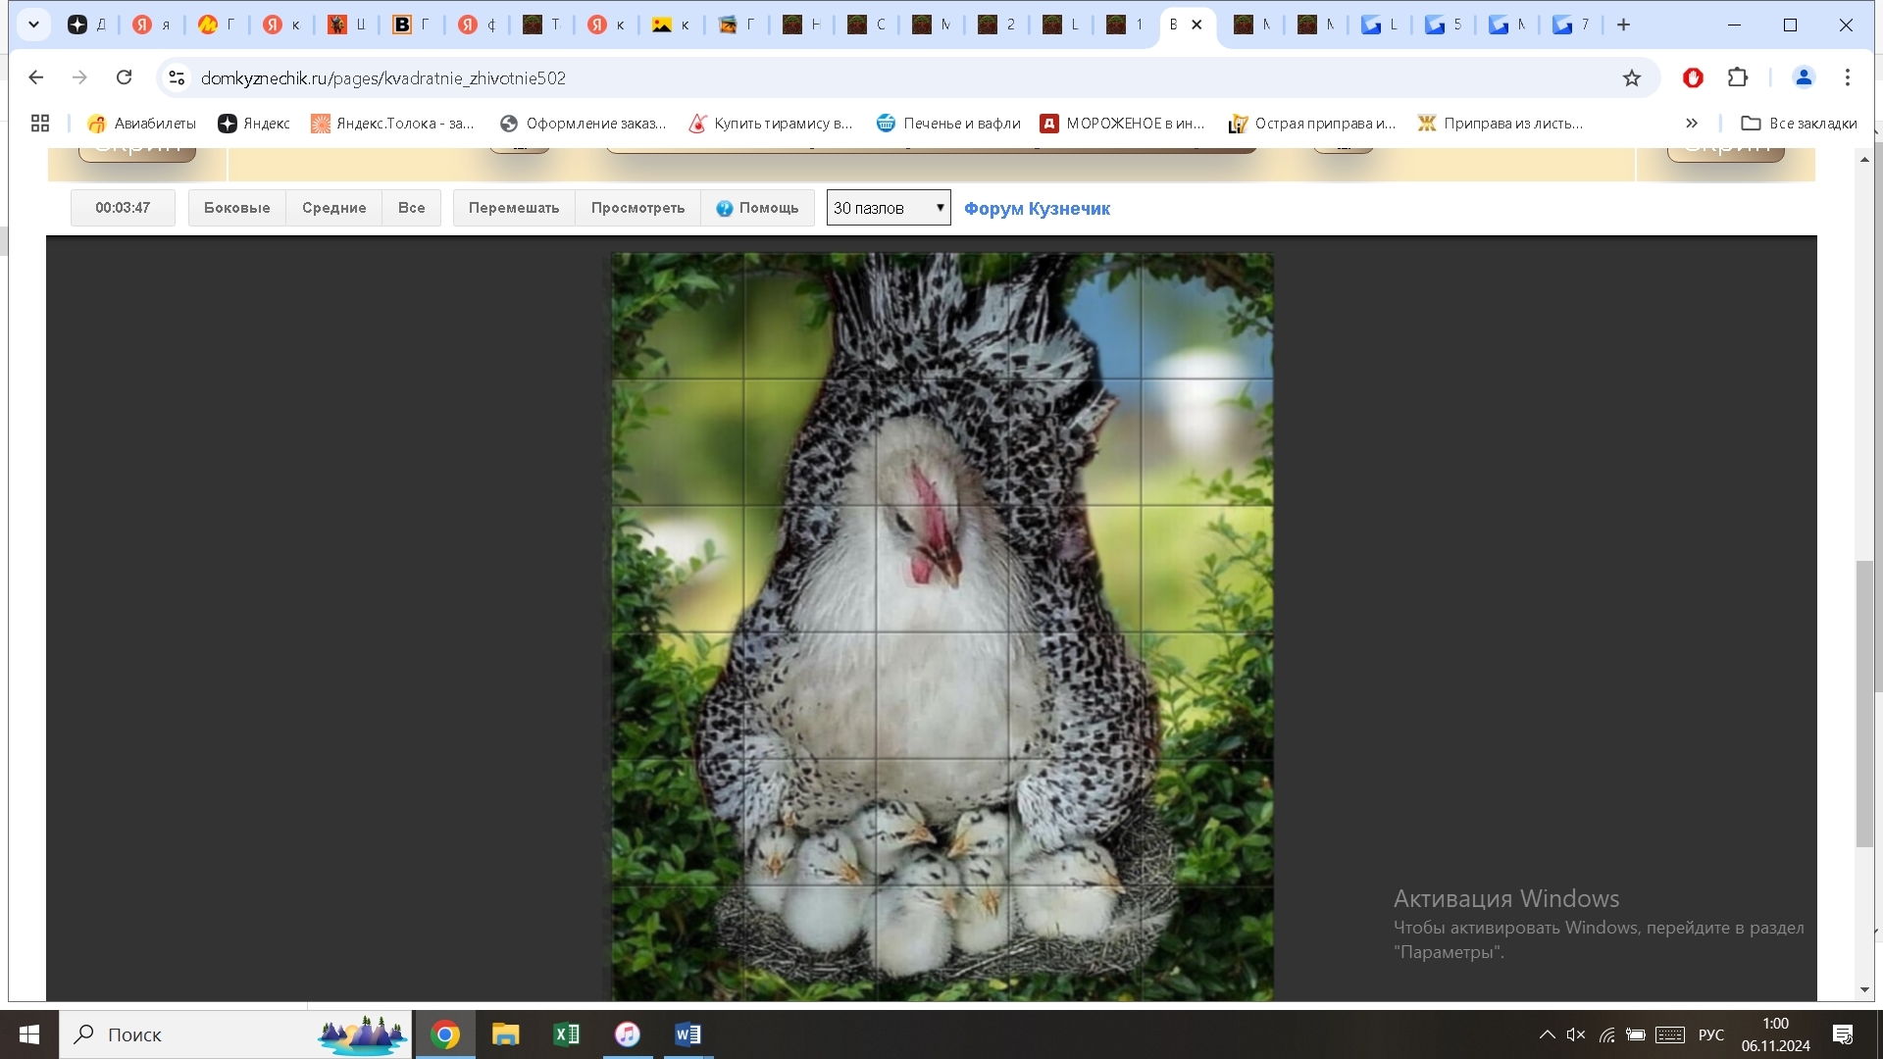Open Chrome from the taskbar

coord(445,1034)
